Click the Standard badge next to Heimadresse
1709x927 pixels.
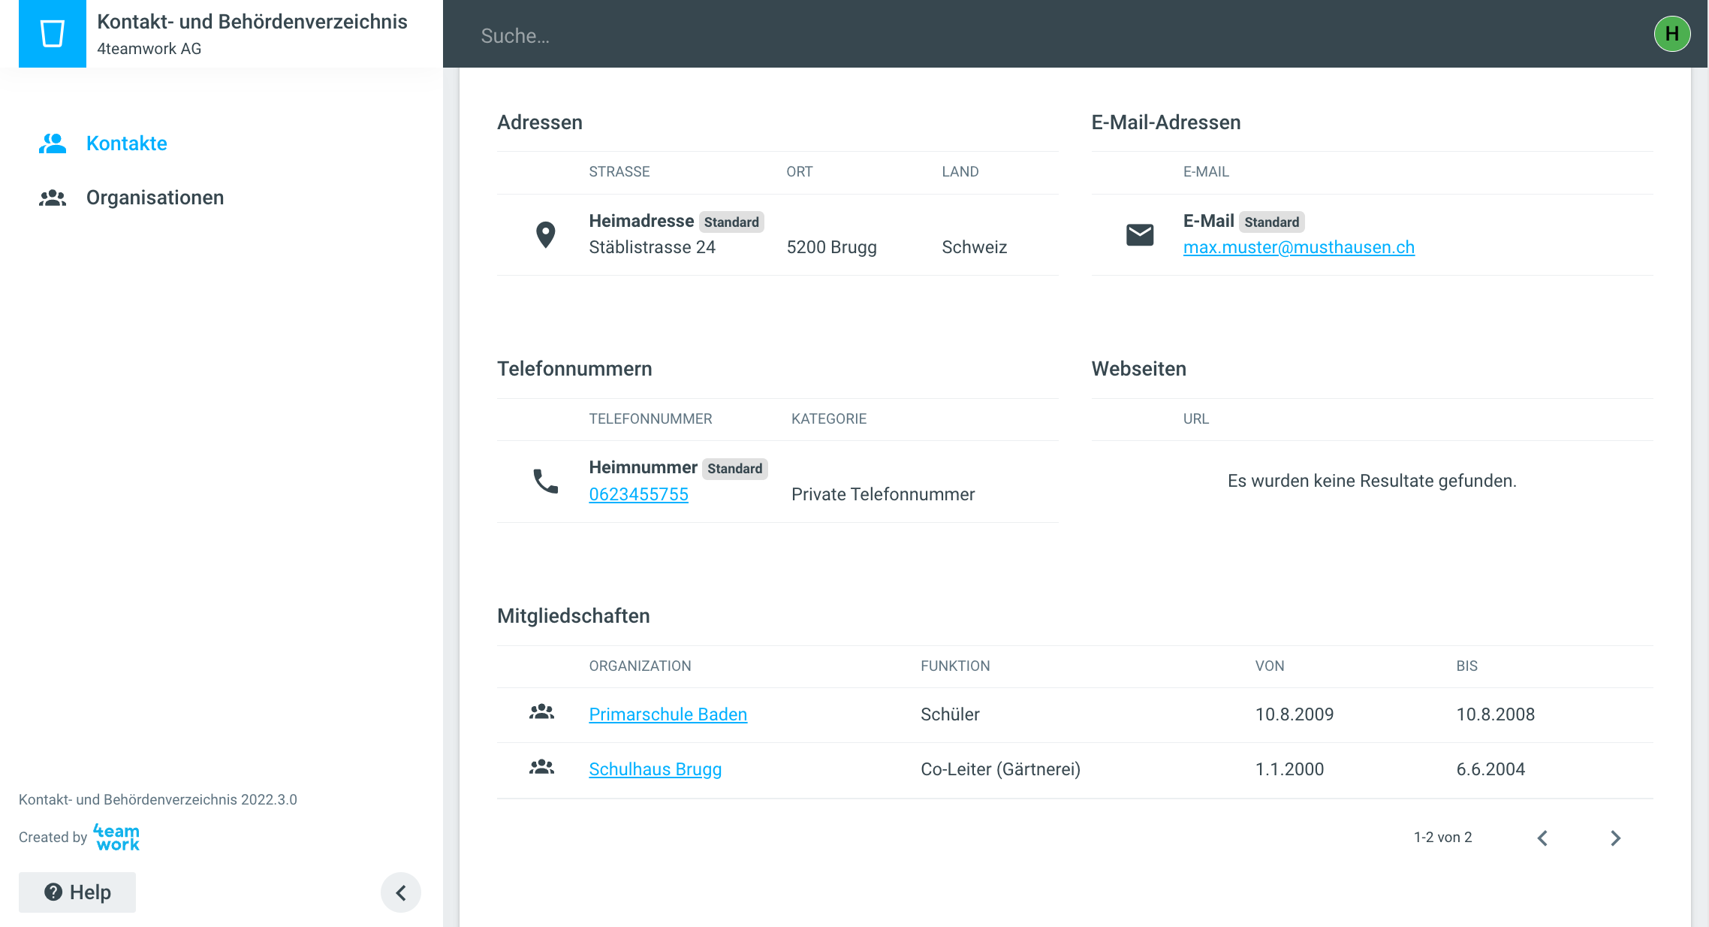coord(731,222)
